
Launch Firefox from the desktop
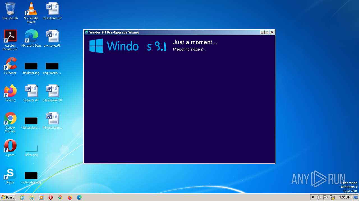coord(10,93)
